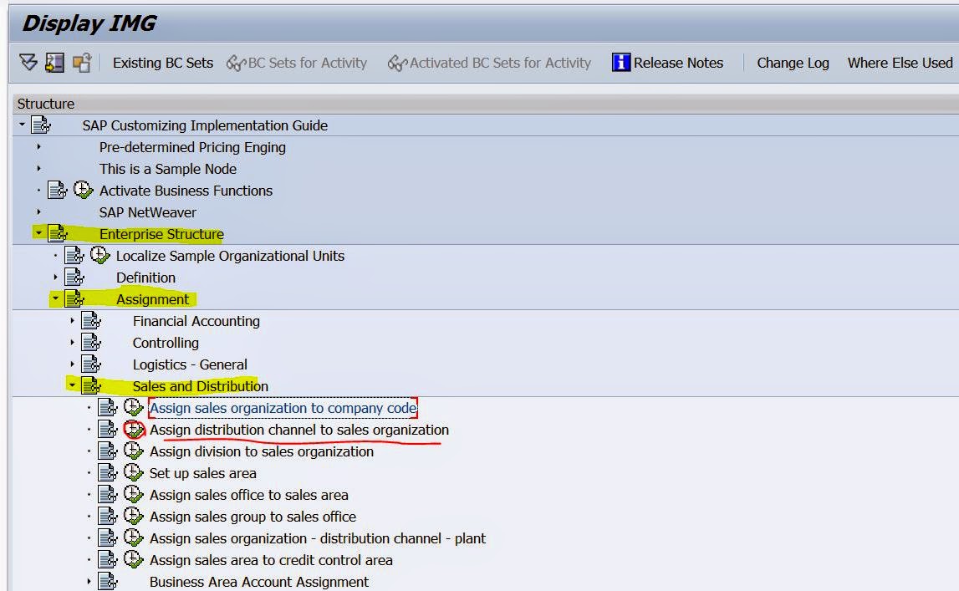Screen dimensions: 959x591
Task: Execute Activate Business Functions activity icon
Action: point(83,190)
